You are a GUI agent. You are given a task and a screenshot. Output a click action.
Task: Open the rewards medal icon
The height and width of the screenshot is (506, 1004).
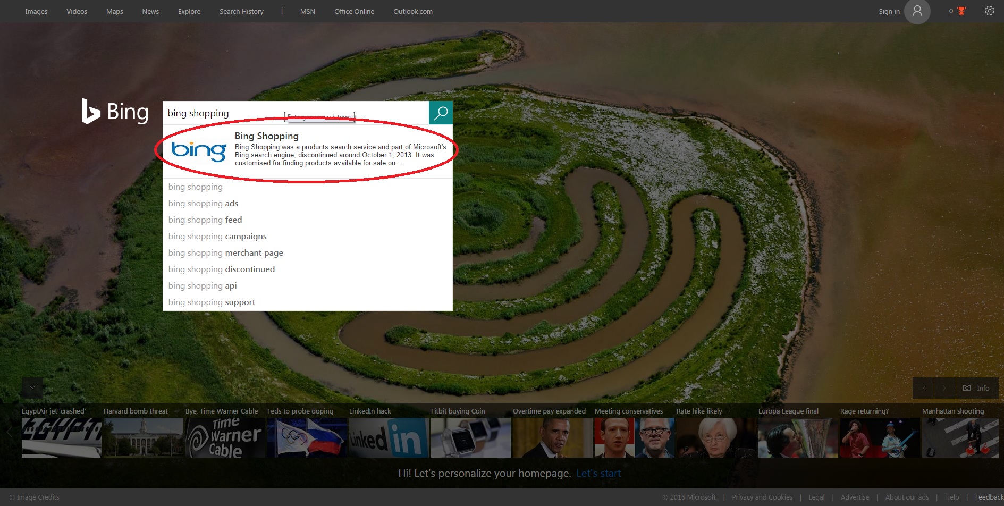[961, 11]
